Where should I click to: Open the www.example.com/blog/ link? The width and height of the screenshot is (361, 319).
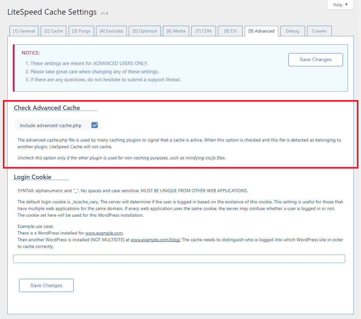coord(156,240)
